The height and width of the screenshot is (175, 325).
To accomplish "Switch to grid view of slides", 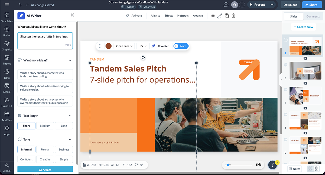I will point(310,169).
